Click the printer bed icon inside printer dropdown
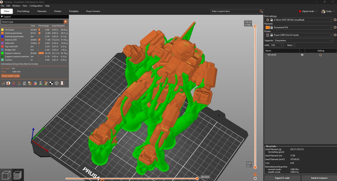The image size is (337, 181). (x=268, y=35)
